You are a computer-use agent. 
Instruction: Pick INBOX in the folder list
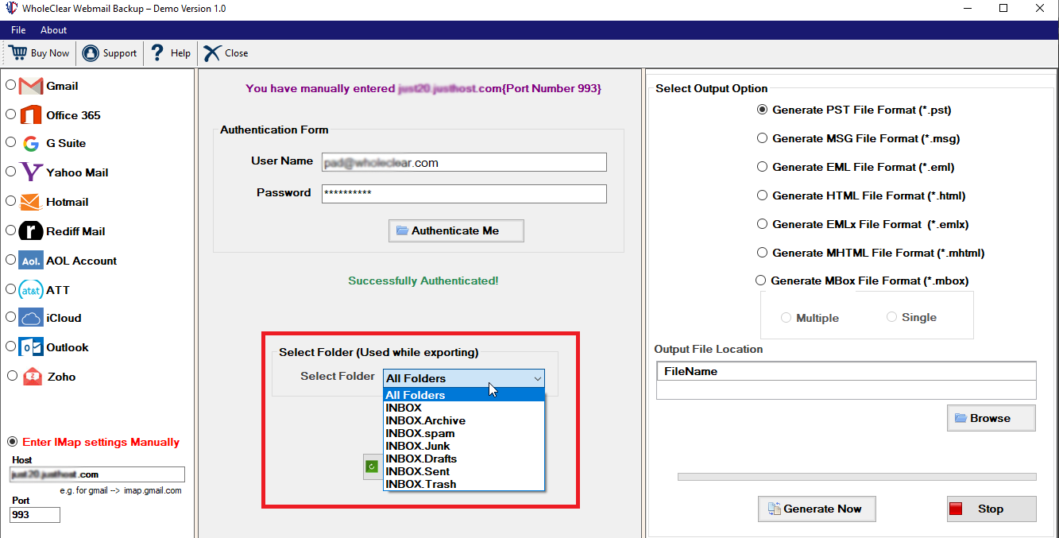(x=464, y=408)
